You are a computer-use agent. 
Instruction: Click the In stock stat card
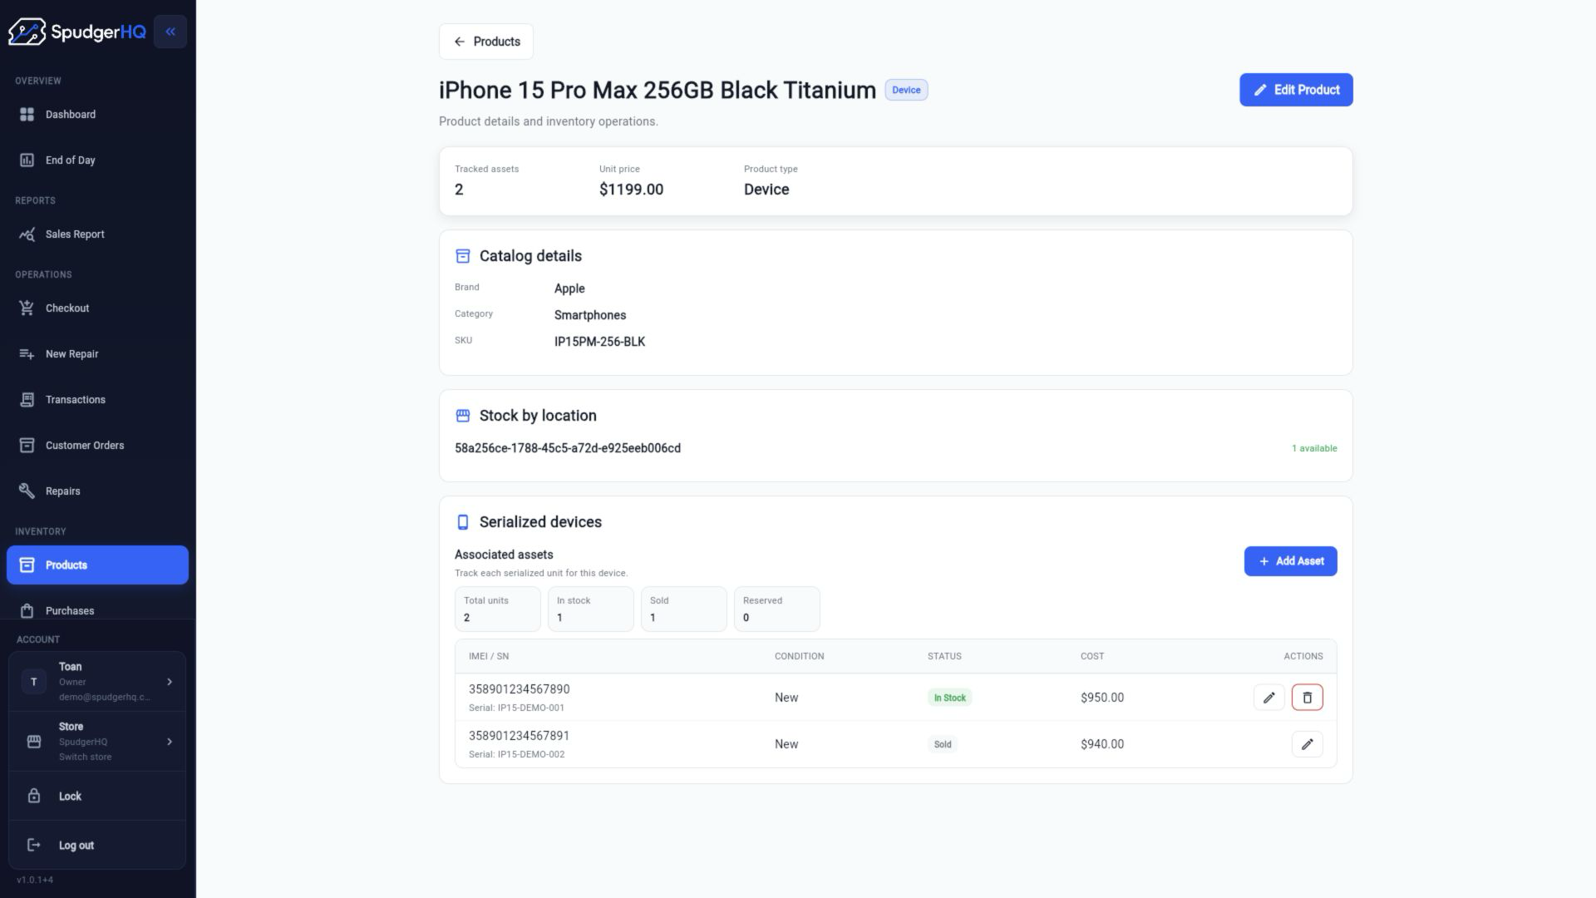tap(591, 609)
